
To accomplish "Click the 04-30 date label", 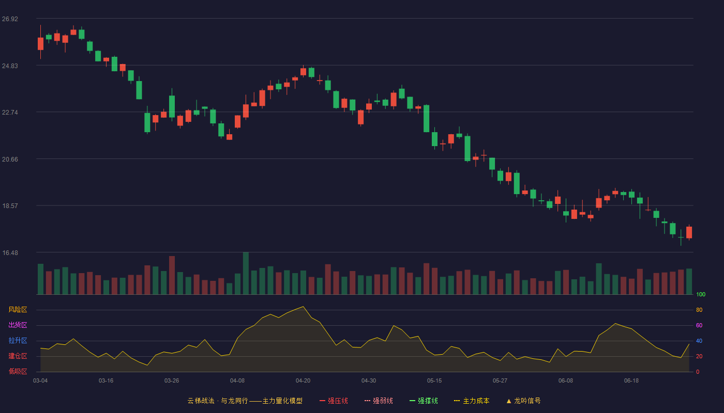I will [x=369, y=380].
